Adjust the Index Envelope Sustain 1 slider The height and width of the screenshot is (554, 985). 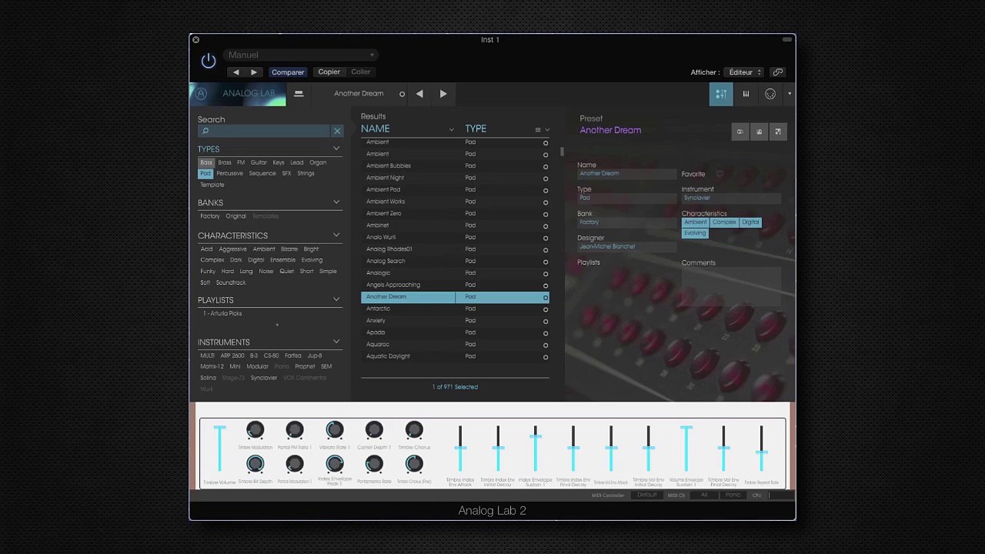pos(536,449)
